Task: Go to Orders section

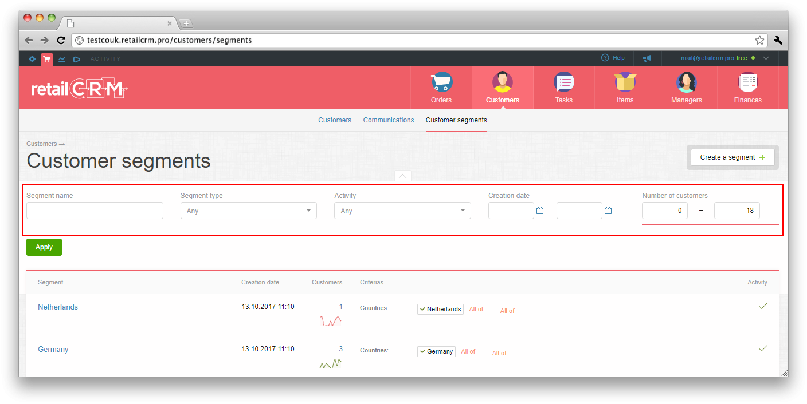Action: coord(441,88)
